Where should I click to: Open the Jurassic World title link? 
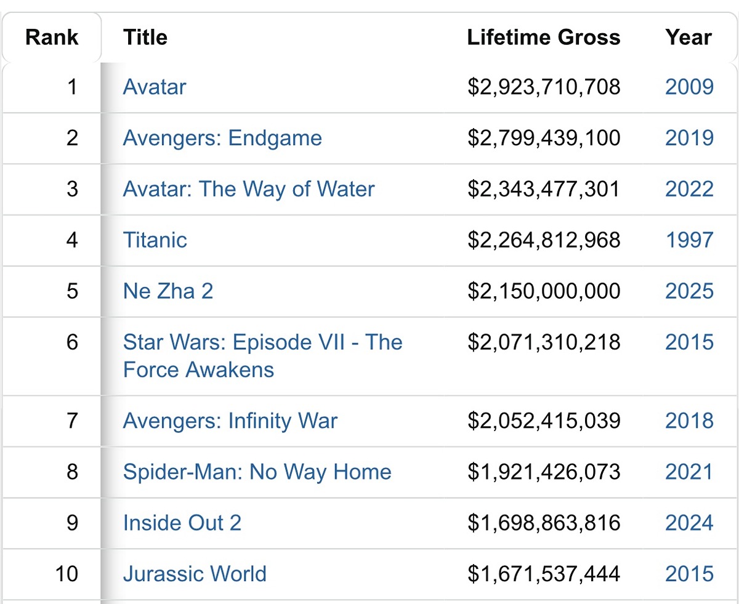pyautogui.click(x=195, y=574)
